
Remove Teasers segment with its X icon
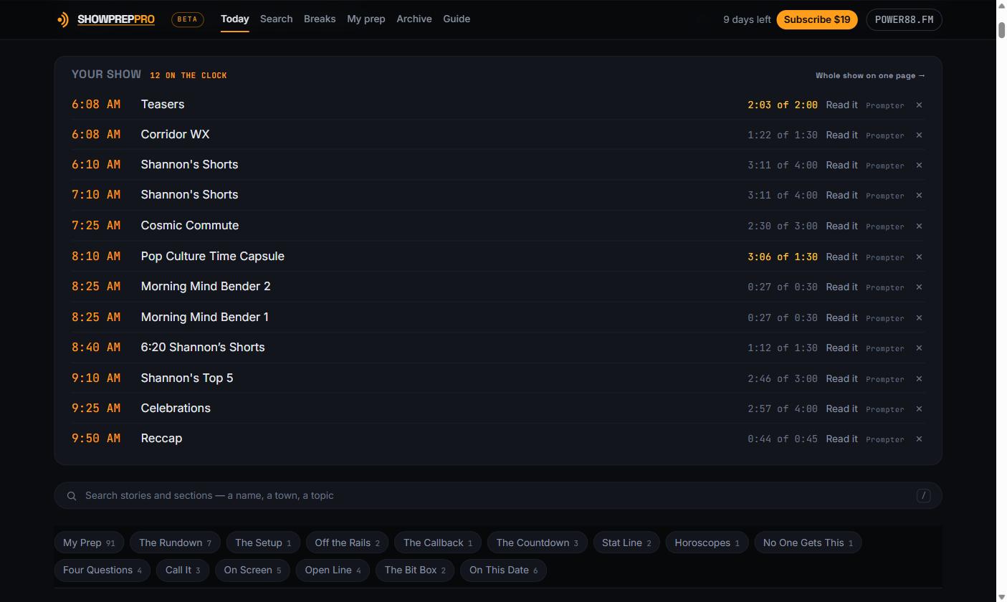[919, 105]
